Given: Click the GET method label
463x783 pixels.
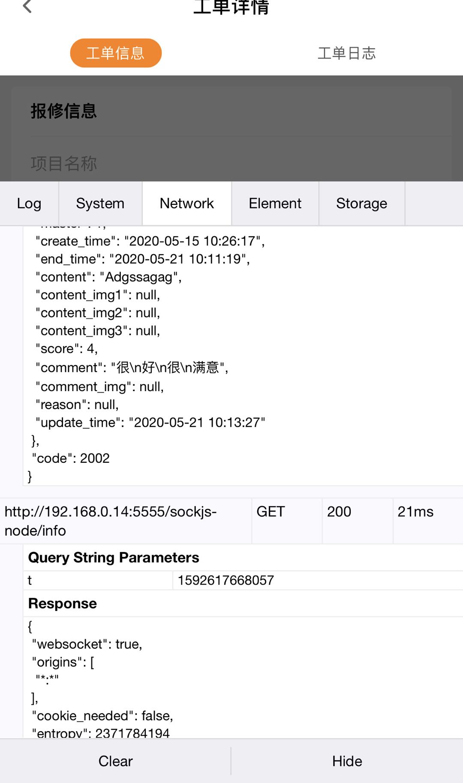Looking at the screenshot, I should click(270, 511).
